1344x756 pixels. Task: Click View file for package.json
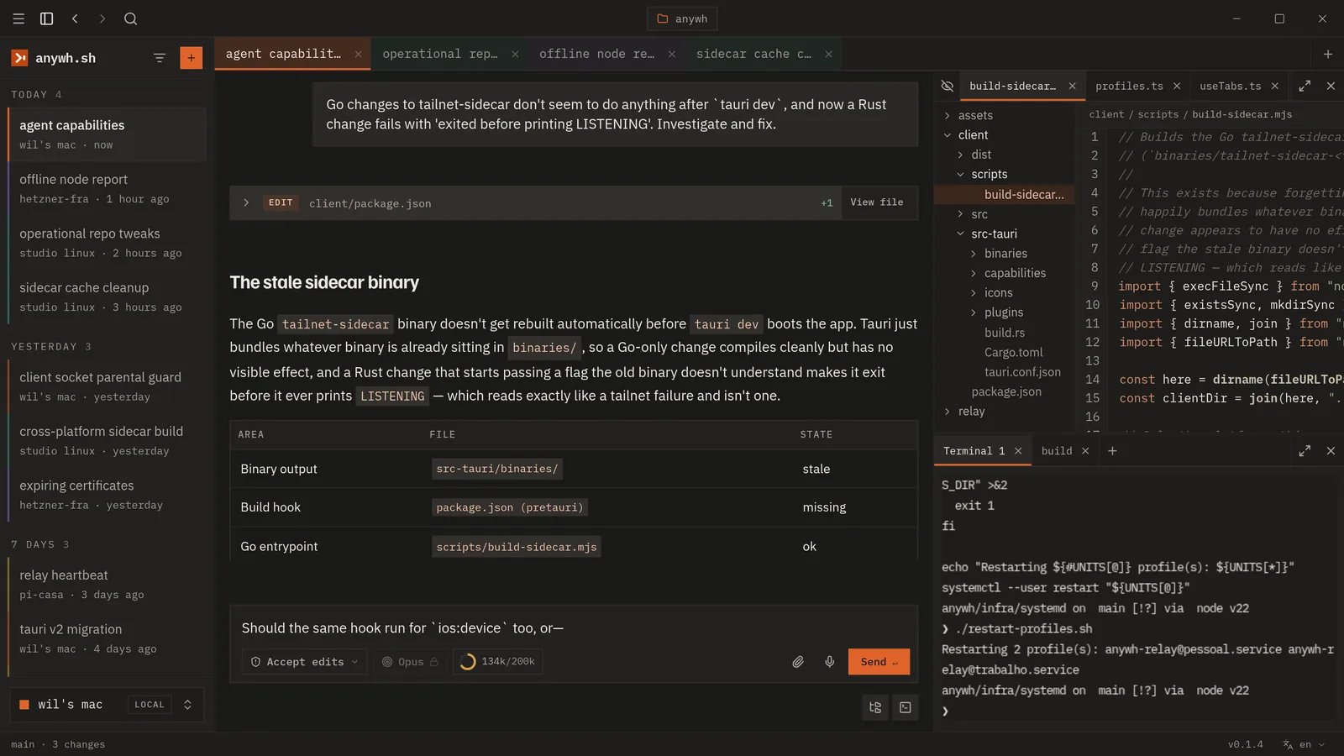[x=876, y=202]
